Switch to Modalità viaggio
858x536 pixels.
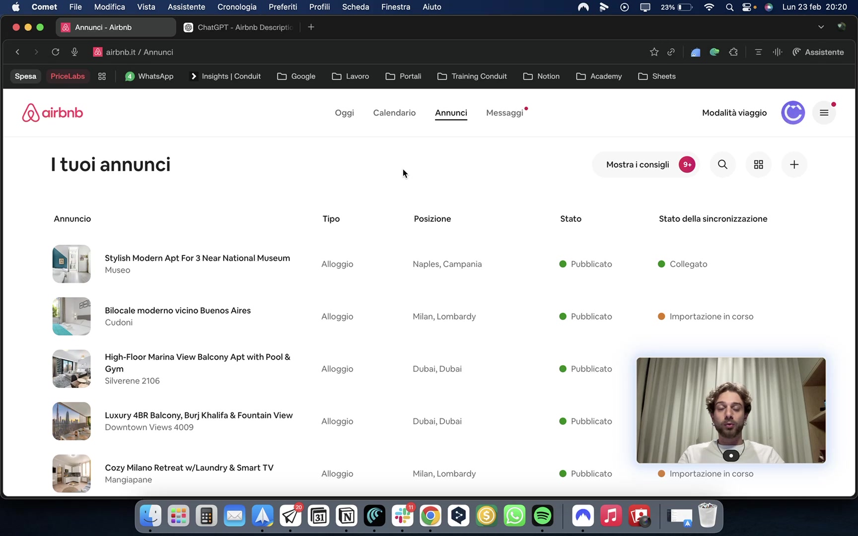tap(734, 113)
